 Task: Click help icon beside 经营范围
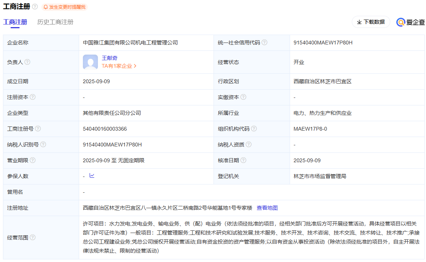pos(33,238)
